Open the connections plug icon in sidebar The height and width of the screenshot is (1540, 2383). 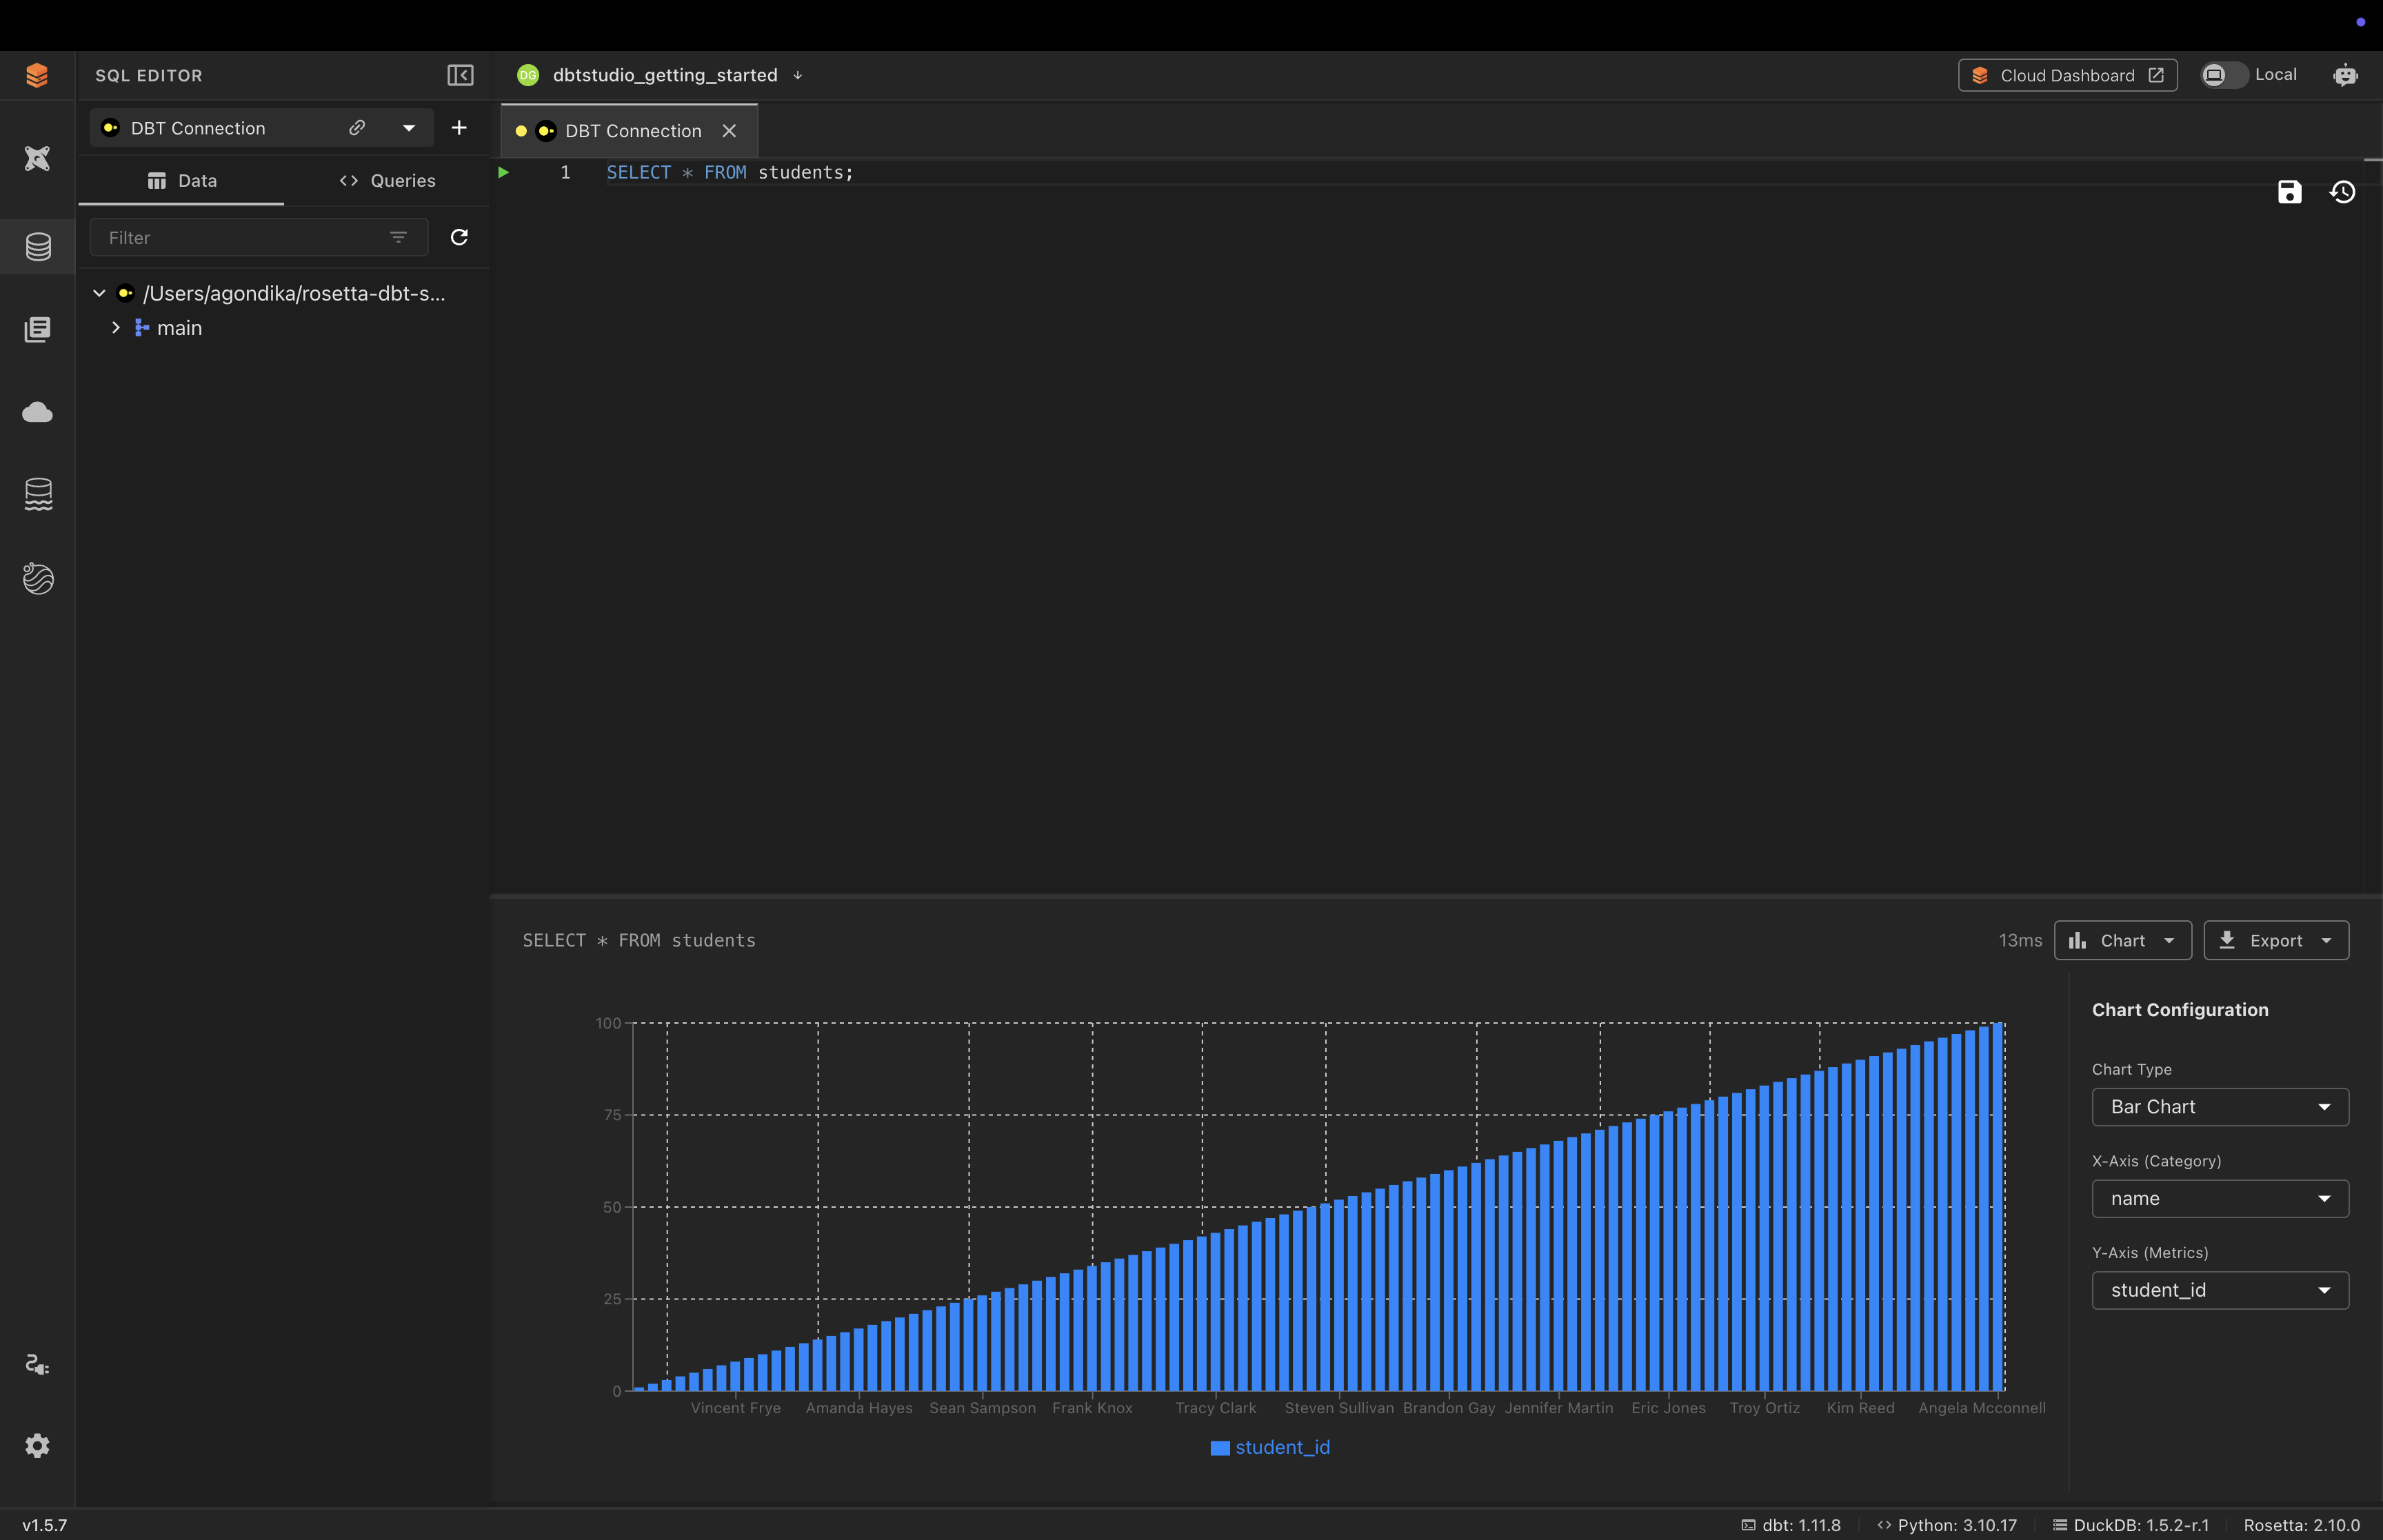[x=37, y=1364]
